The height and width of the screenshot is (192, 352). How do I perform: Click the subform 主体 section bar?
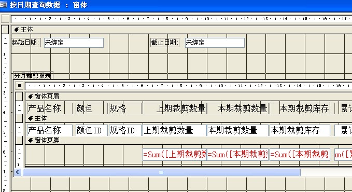click(x=189, y=118)
